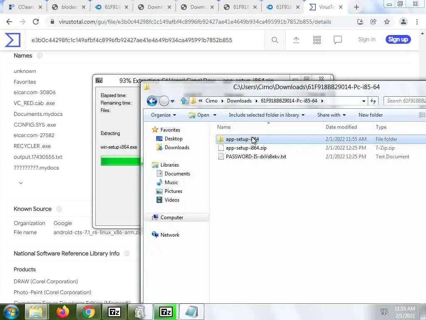Select the app-setup-i864 folder

pos(242,139)
